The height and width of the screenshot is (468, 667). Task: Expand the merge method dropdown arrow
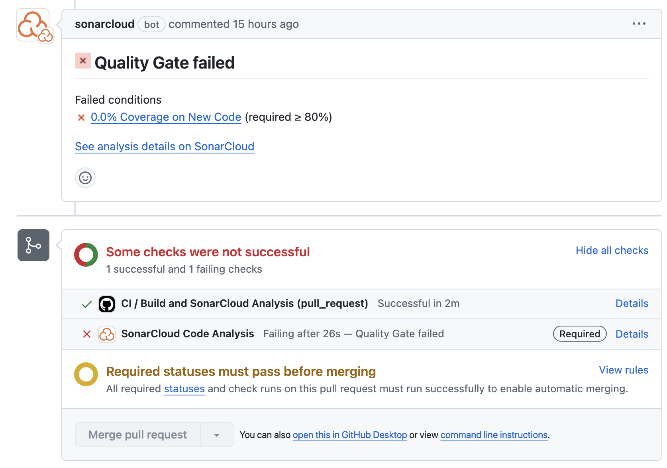pos(217,435)
